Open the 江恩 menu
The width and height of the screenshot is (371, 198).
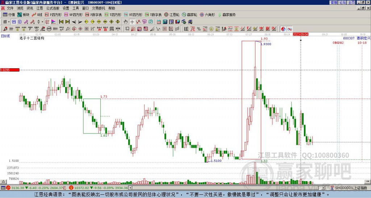(39, 8)
